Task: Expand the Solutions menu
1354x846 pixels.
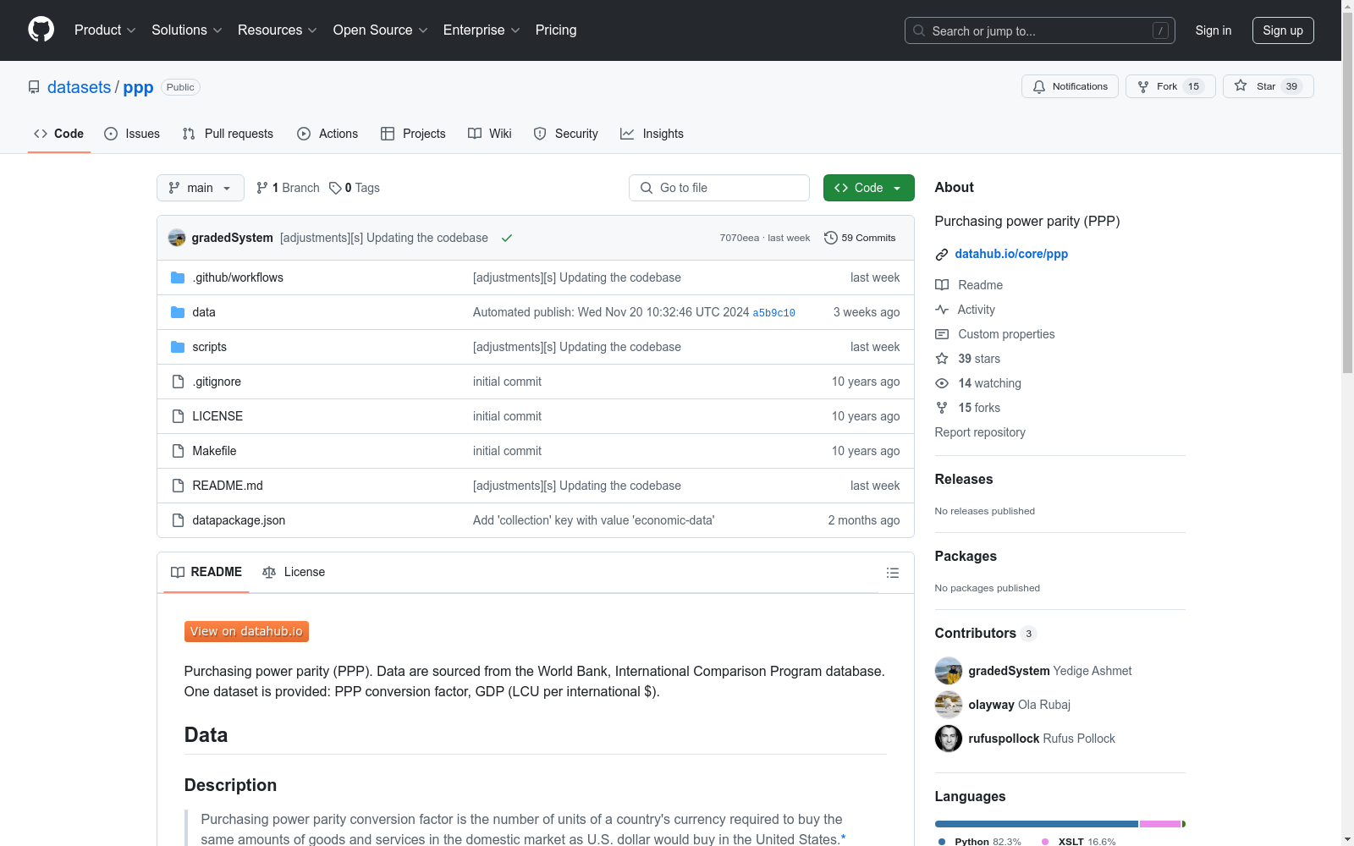Action: pos(187,30)
